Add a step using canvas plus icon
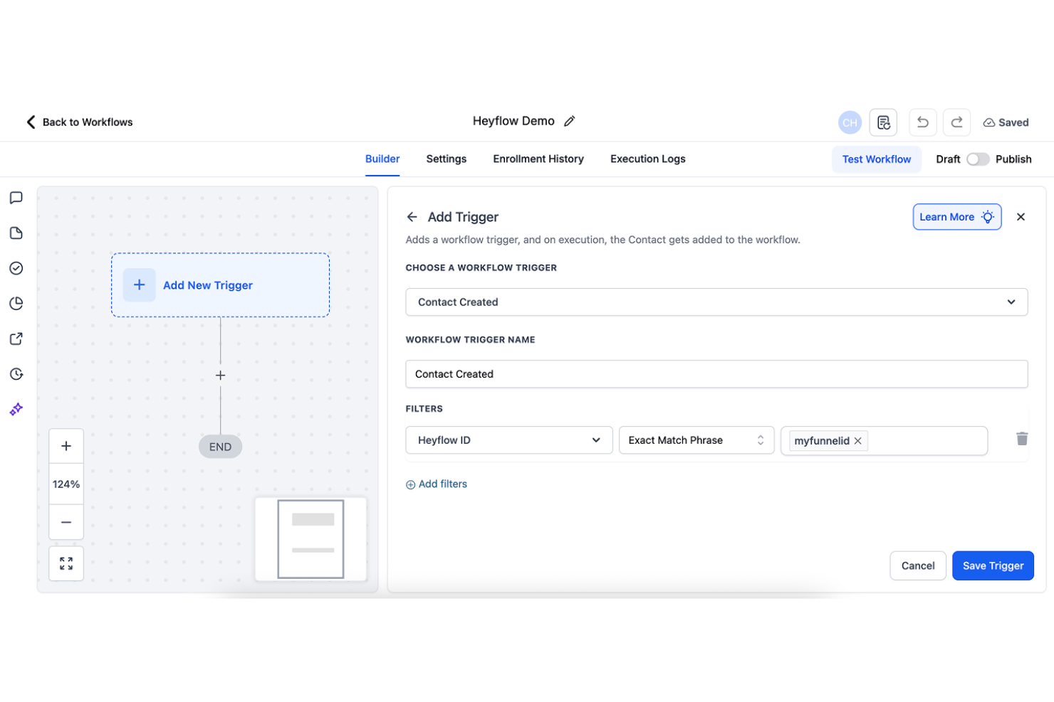This screenshot has height=702, width=1054. (x=220, y=376)
